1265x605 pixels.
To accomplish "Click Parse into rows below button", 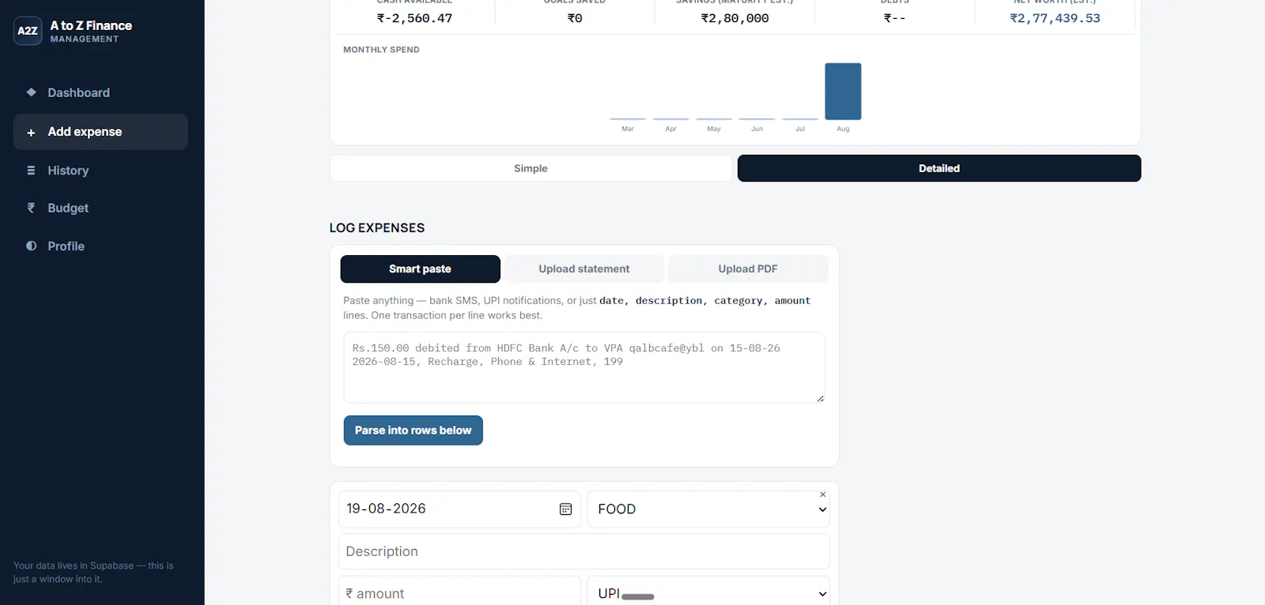I will pos(413,430).
